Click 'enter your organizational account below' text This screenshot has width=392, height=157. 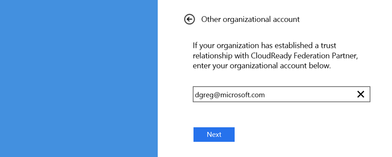pyautogui.click(x=262, y=66)
